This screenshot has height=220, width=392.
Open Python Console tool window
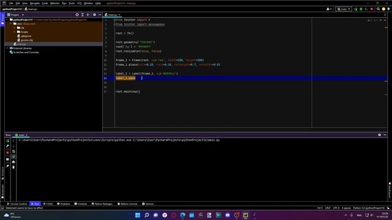127,204
